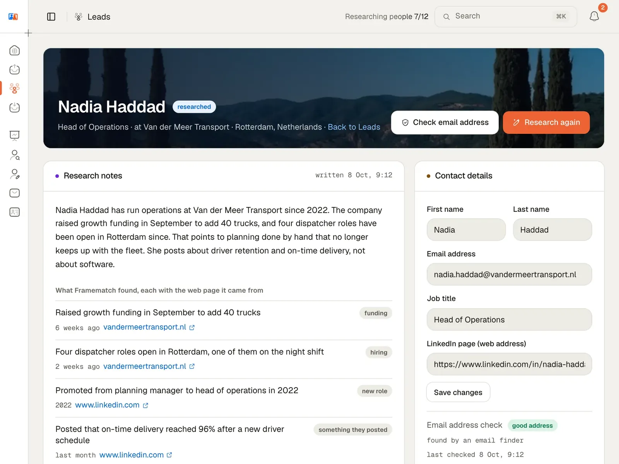The width and height of the screenshot is (619, 464).
Task: Open the contact card icon in sidebar
Action: pos(14,212)
